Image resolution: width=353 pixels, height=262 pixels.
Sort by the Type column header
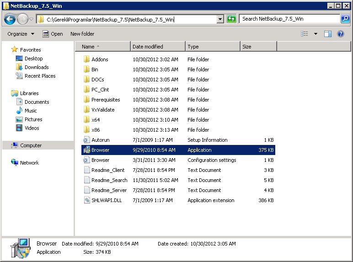[x=213, y=47]
